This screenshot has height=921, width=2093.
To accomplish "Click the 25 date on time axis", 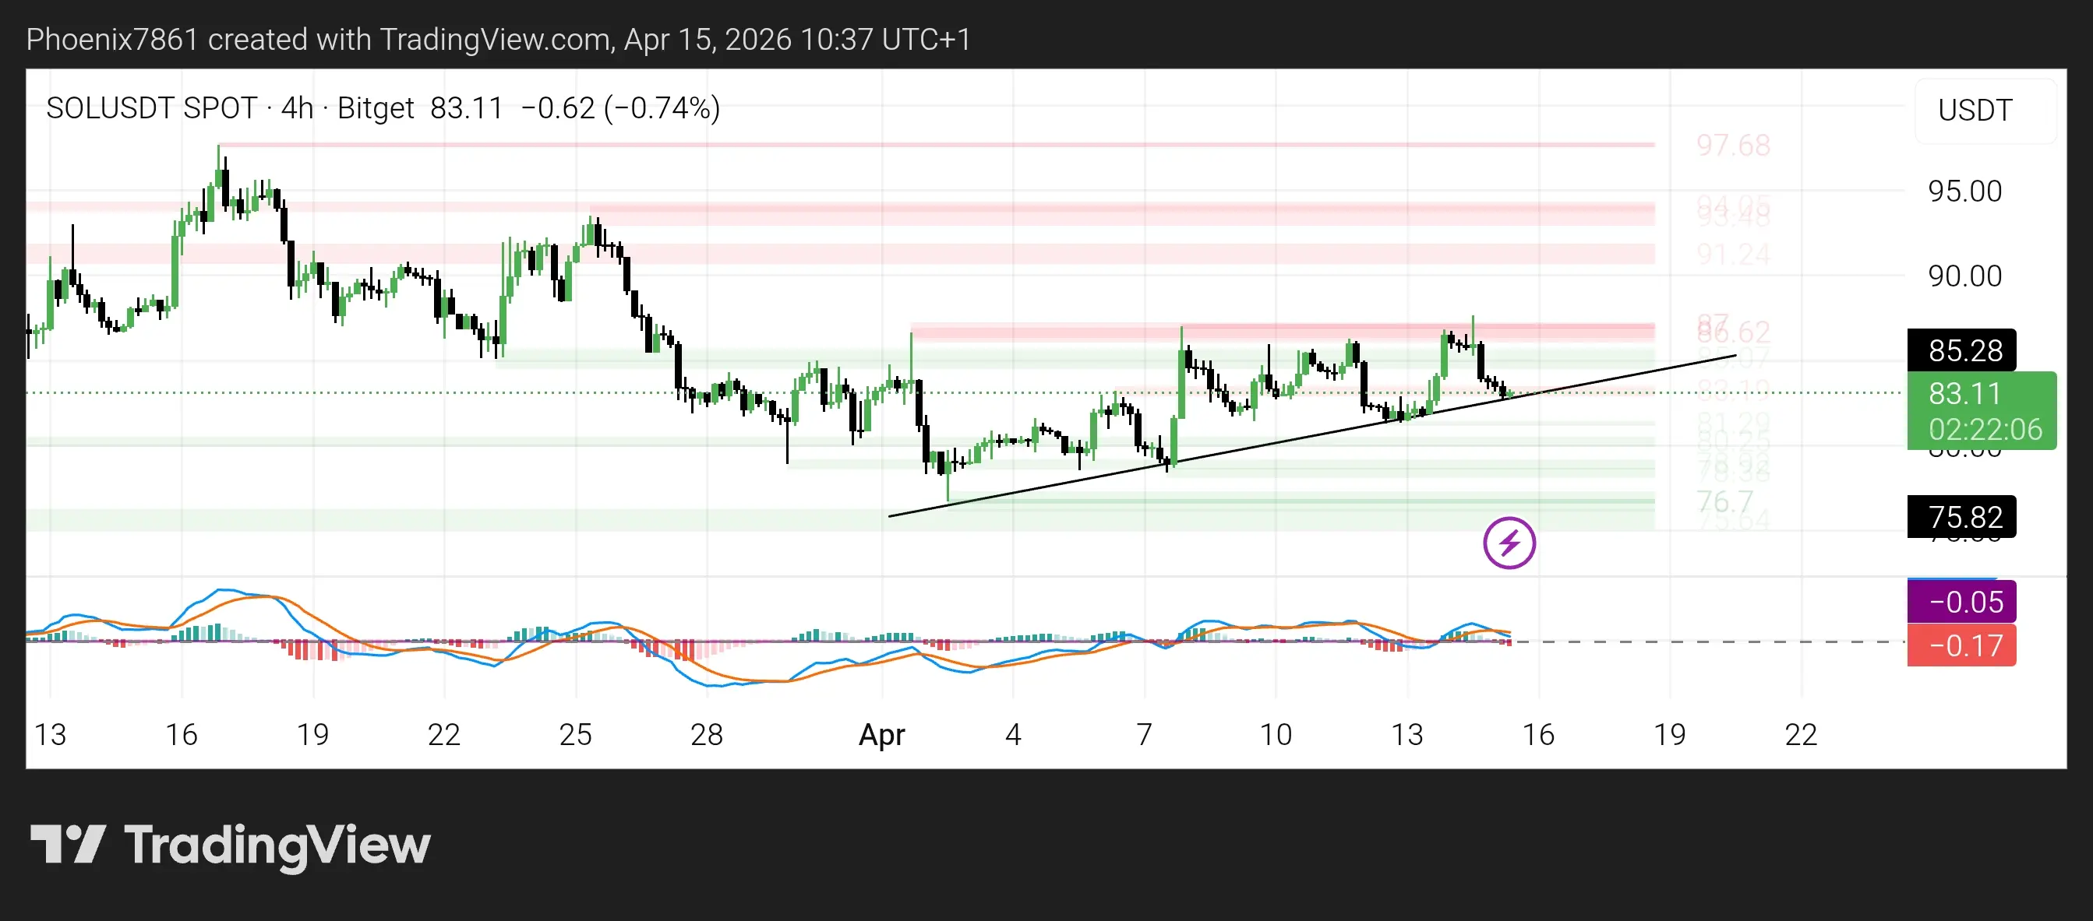I will [x=575, y=734].
